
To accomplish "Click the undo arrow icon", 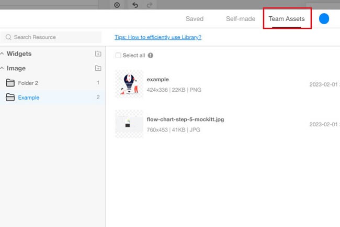I will (135, 5).
